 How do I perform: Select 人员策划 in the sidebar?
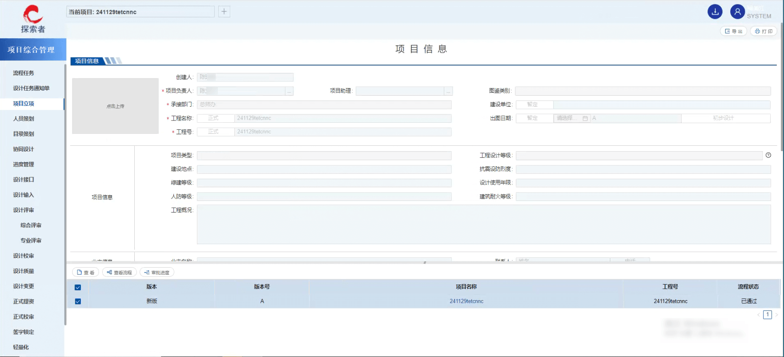(24, 119)
